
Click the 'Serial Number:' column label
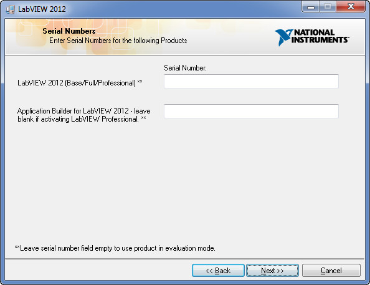click(x=185, y=68)
